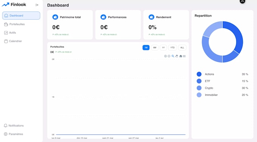Click the Finlook logo arrow icon
Viewport: 257px width, 142px height.
[x=5, y=5]
